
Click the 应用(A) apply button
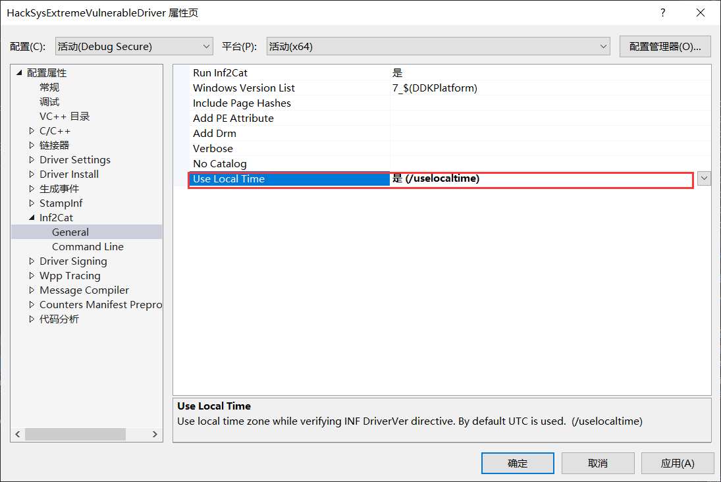click(678, 463)
